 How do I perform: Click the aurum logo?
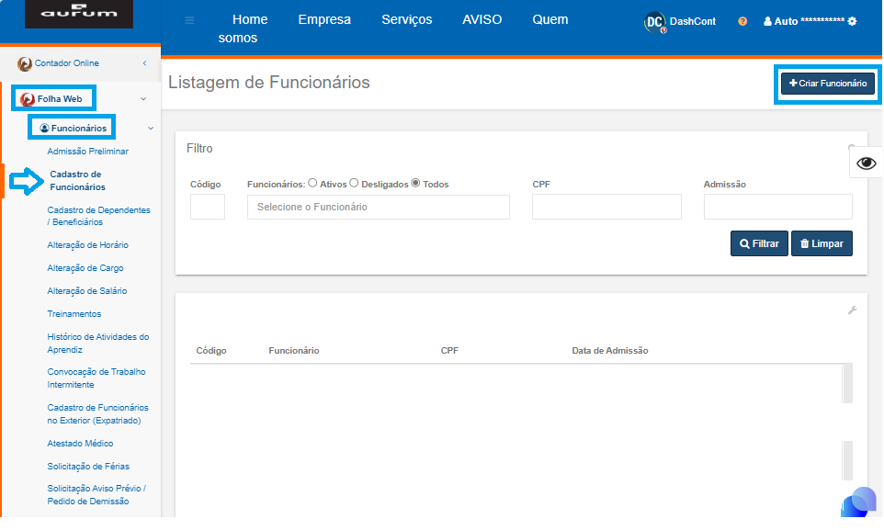pyautogui.click(x=79, y=13)
